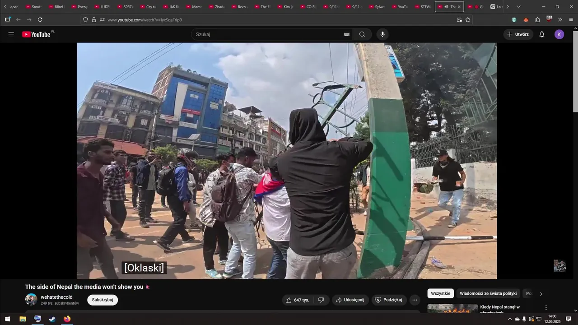Switch to the Wikipedia Laus tab
578x325 pixels.
pyautogui.click(x=496, y=7)
